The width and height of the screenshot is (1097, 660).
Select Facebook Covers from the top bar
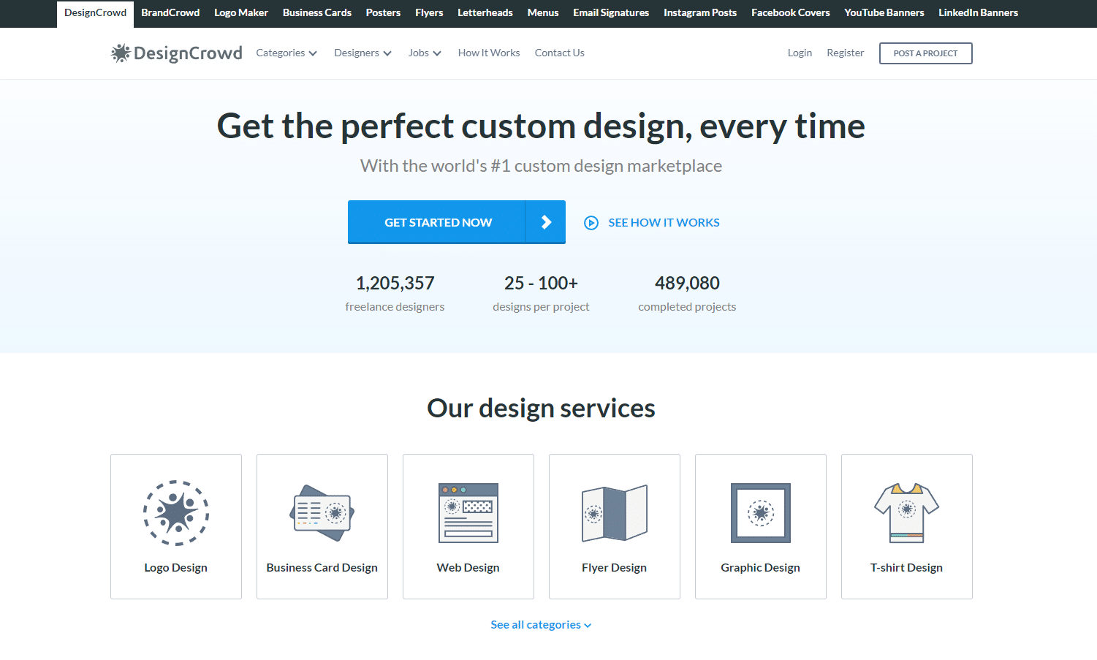[790, 12]
